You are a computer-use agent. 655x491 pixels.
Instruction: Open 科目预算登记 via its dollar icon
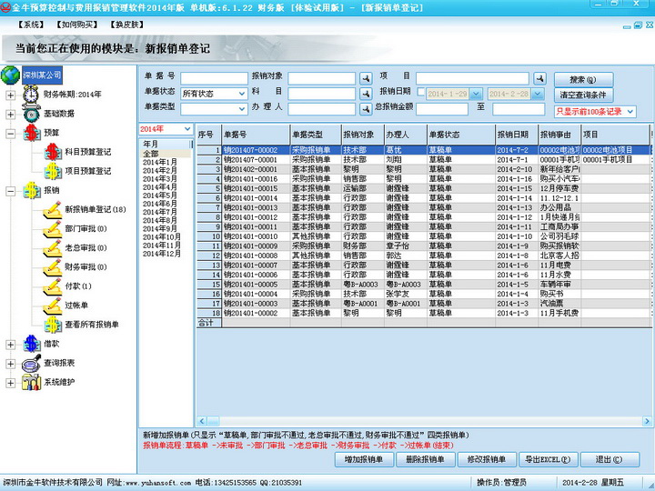coord(51,152)
